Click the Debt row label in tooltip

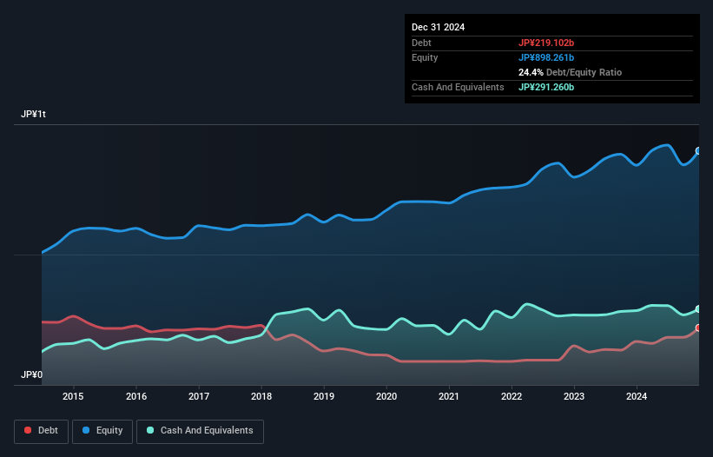tap(421, 43)
